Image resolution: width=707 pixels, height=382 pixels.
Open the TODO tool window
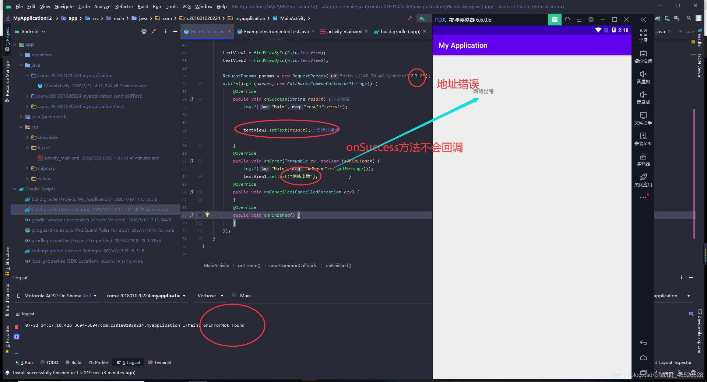(49, 362)
